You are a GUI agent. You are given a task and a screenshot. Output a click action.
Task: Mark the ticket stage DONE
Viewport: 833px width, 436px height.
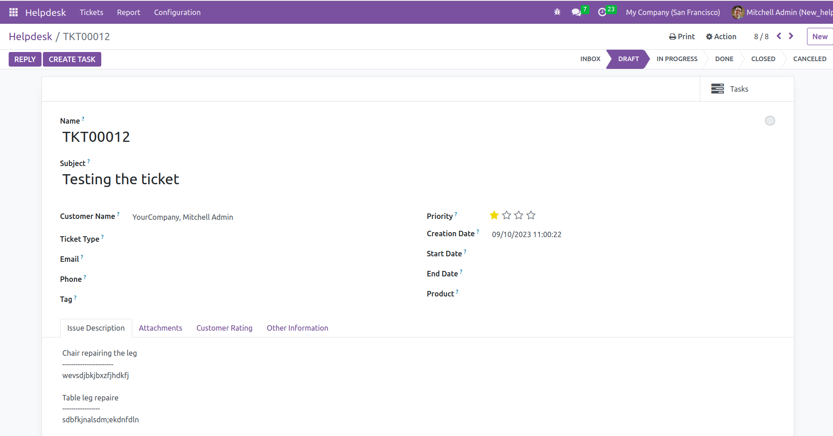(724, 59)
